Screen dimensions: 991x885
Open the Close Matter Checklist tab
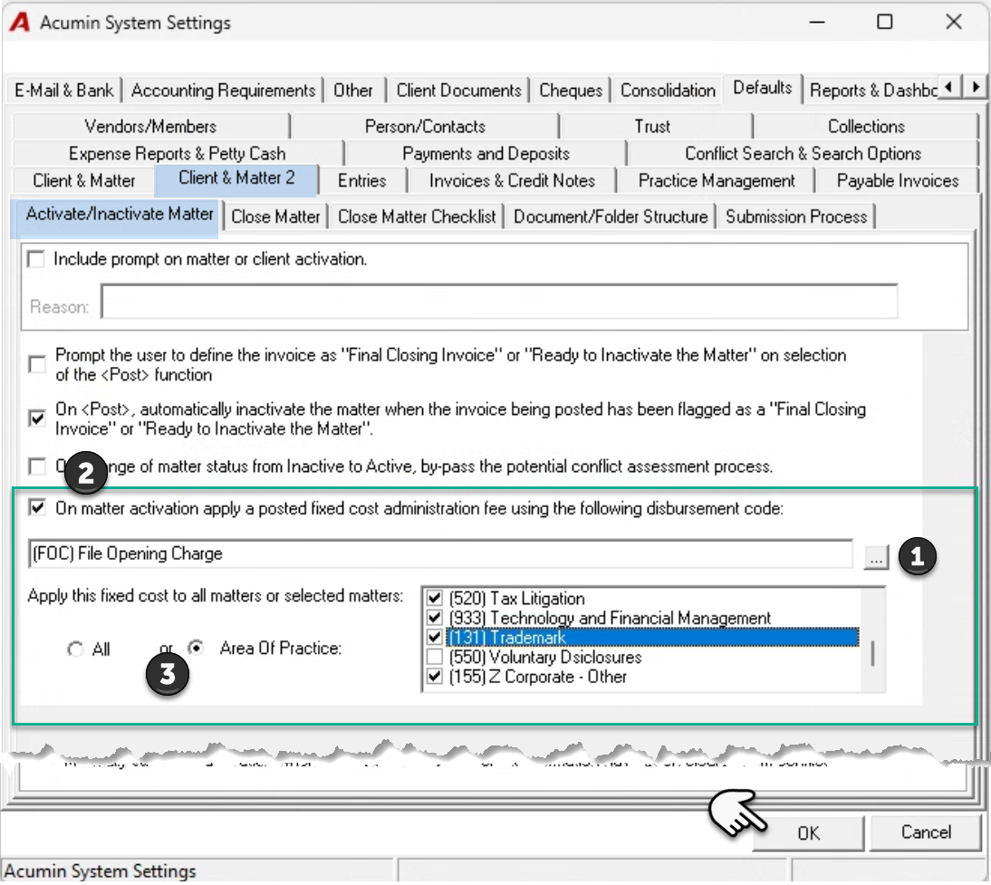pyautogui.click(x=417, y=216)
